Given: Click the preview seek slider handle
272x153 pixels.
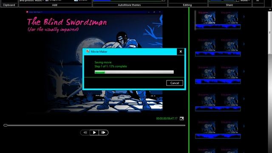Looking at the screenshot, I should tap(6, 125).
